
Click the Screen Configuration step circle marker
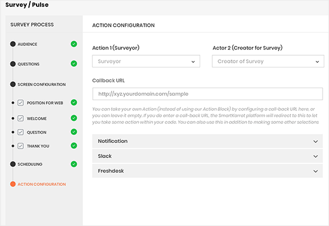[x=13, y=84]
